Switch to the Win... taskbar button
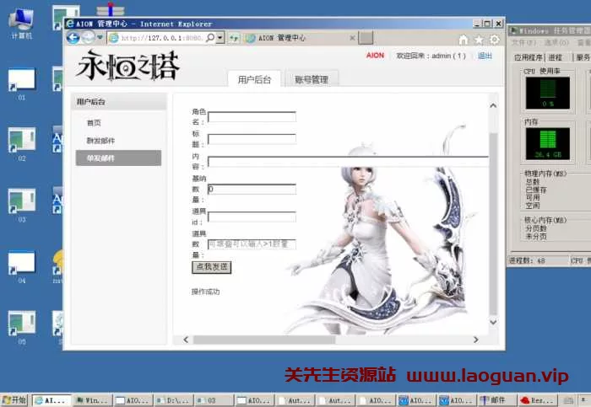 click(92, 400)
